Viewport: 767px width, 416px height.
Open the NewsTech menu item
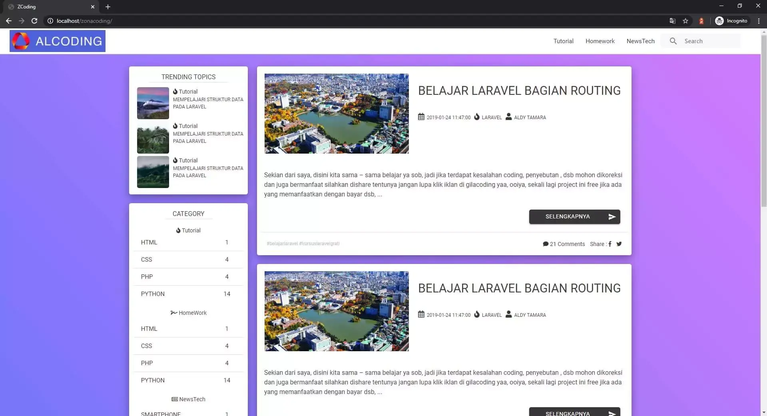640,41
